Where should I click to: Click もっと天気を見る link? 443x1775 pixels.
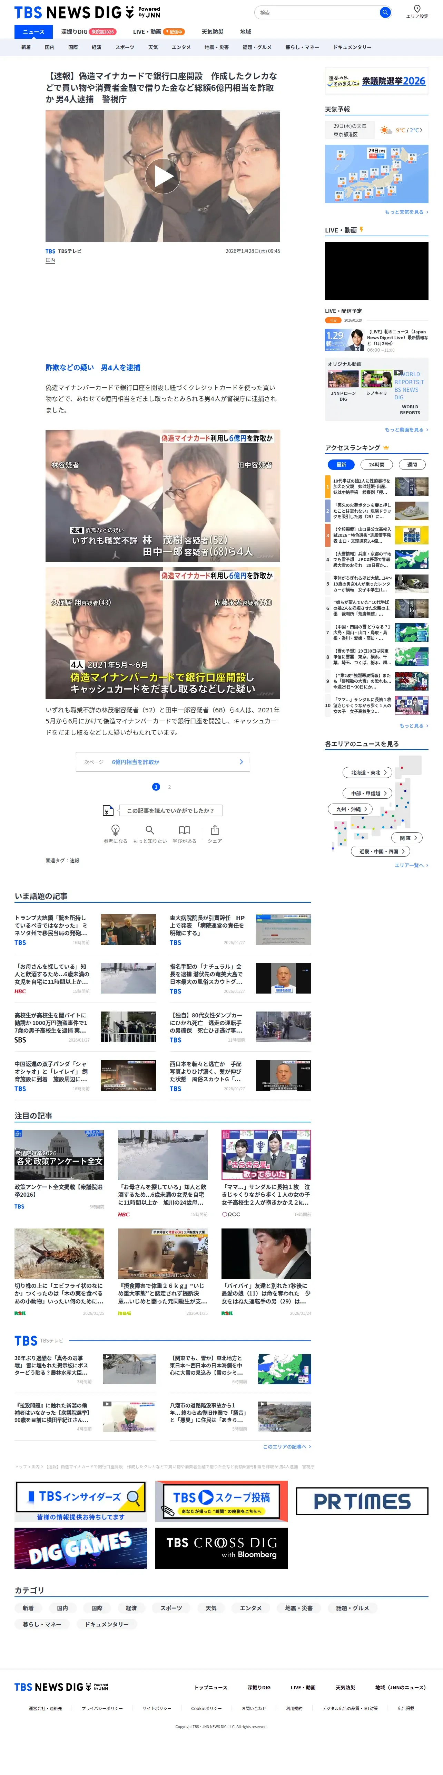tap(406, 212)
